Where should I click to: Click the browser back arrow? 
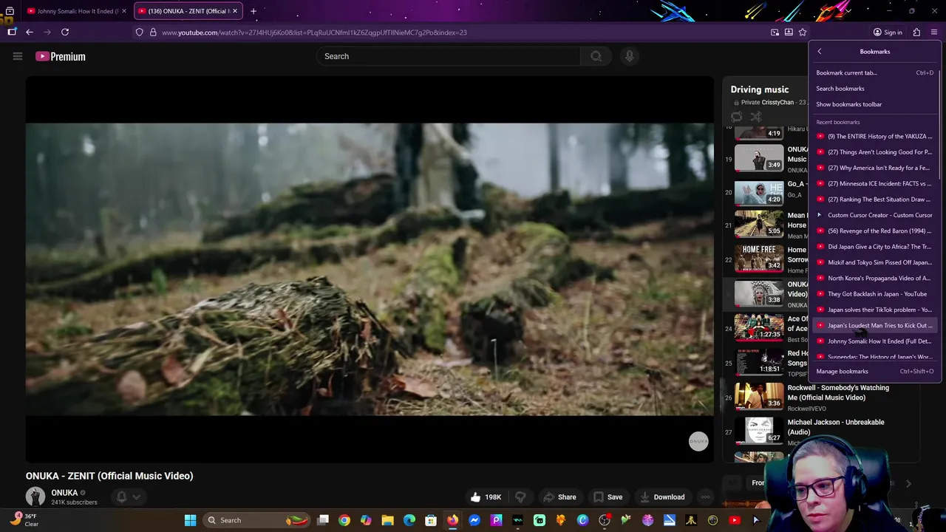tap(30, 33)
